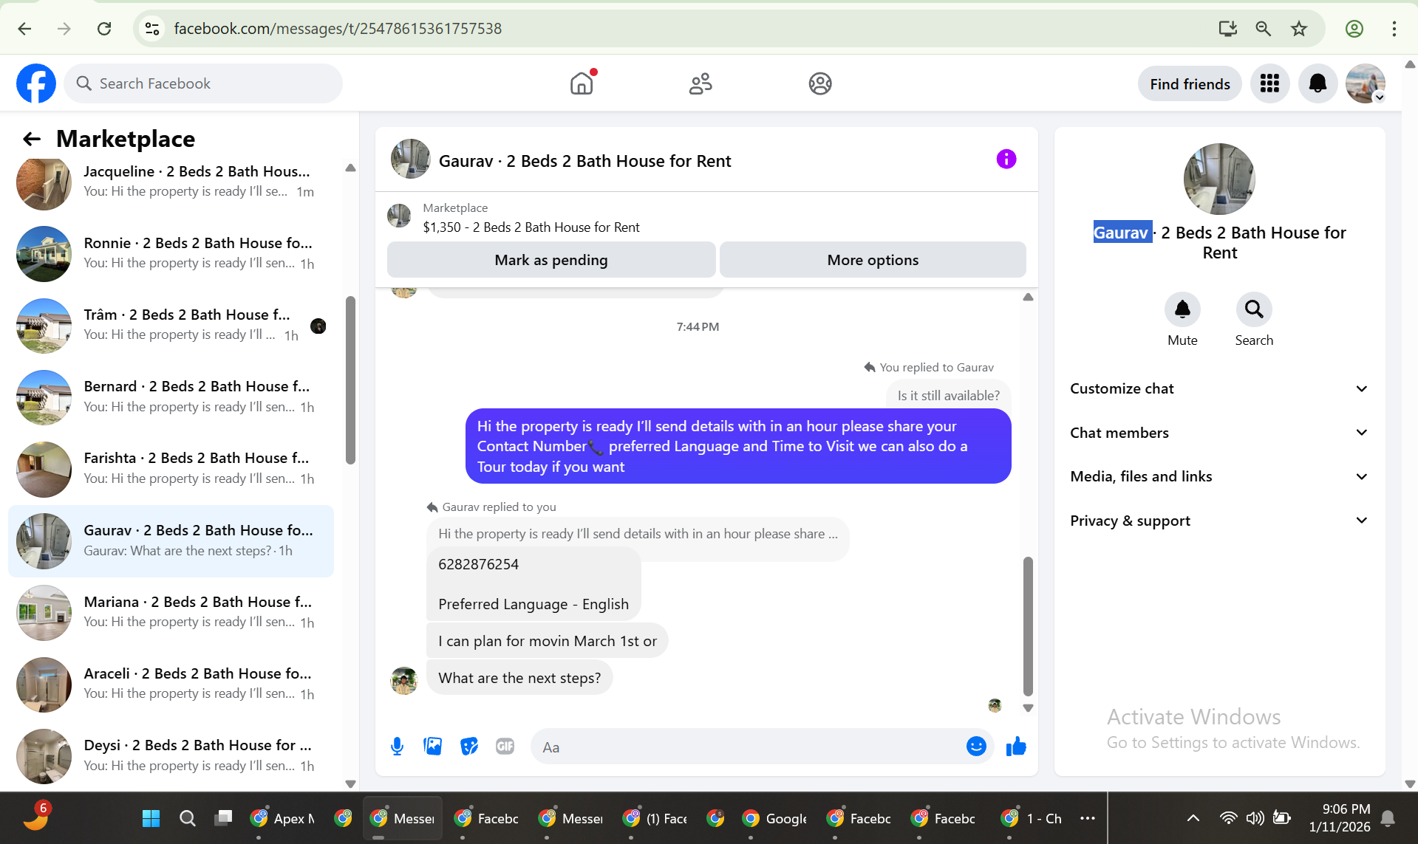Choose a sticker to send
This screenshot has height=844, width=1418.
[469, 747]
